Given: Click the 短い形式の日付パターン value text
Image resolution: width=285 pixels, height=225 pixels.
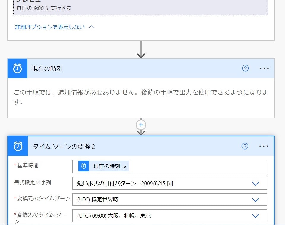Looking at the screenshot, I should click(125, 184).
